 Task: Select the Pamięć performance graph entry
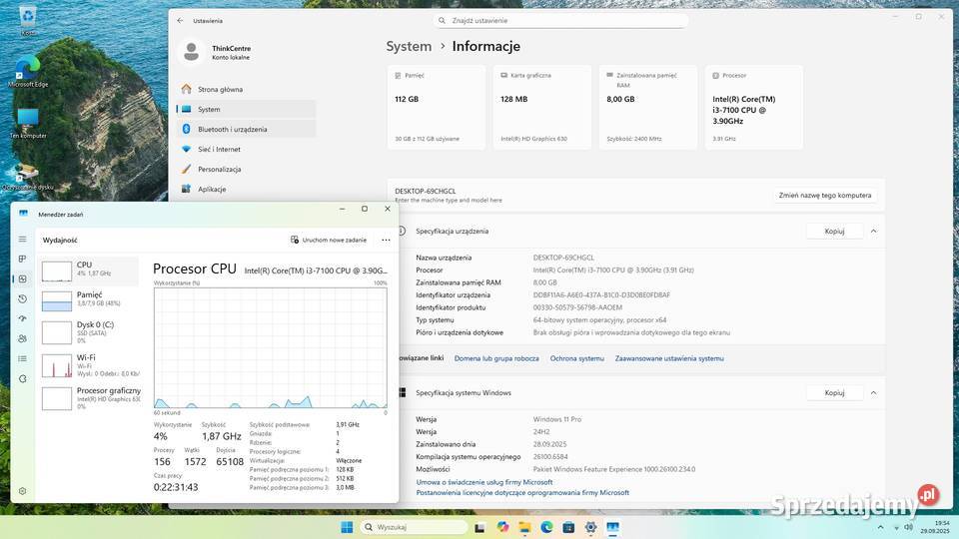pyautogui.click(x=90, y=299)
